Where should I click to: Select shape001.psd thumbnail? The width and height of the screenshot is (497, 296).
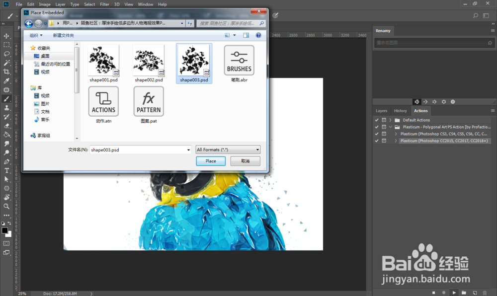pyautogui.click(x=104, y=61)
